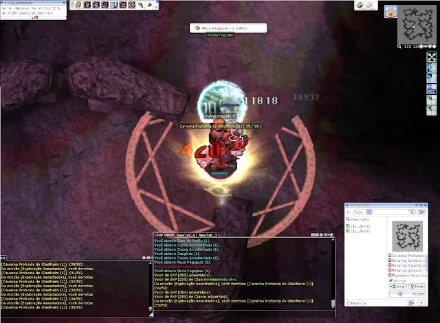Select Meloring (pouco) in the monster list

point(405,271)
